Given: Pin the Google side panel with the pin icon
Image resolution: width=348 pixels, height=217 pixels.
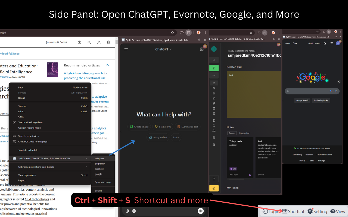Looking at the screenshot, I should pos(336,37).
